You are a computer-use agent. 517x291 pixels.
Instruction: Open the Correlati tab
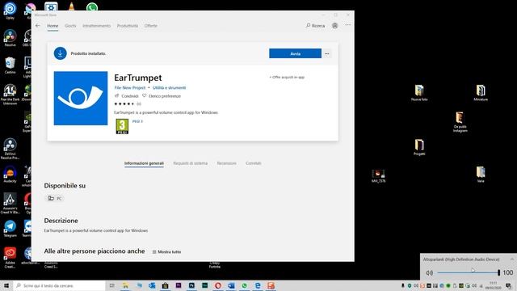tap(253, 163)
